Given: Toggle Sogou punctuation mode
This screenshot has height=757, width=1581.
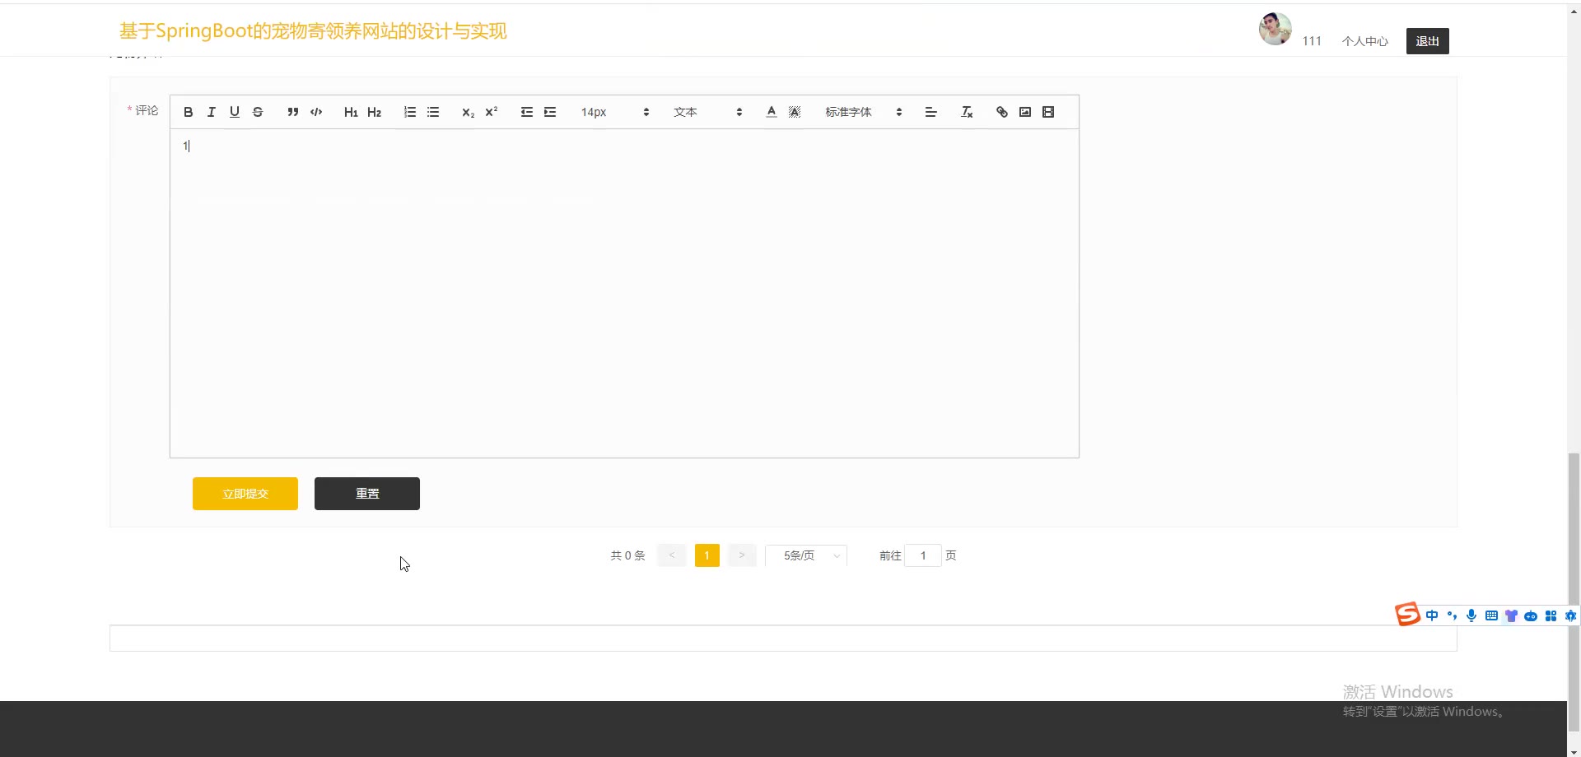Looking at the screenshot, I should [1452, 615].
